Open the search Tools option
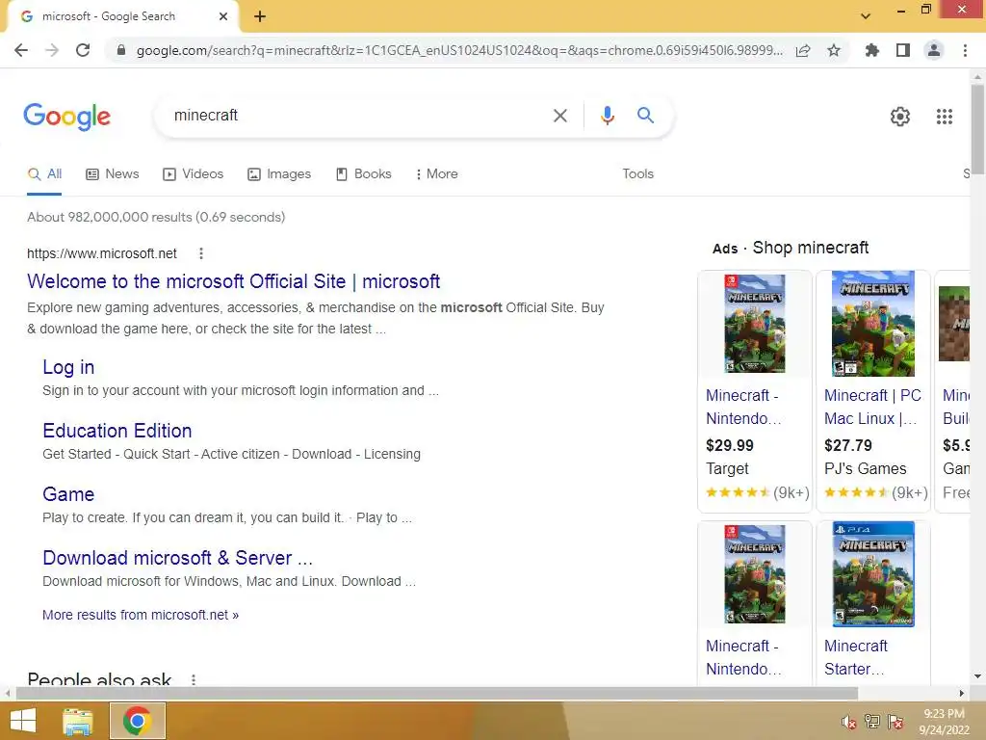Viewport: 986px width, 740px height. tap(637, 174)
